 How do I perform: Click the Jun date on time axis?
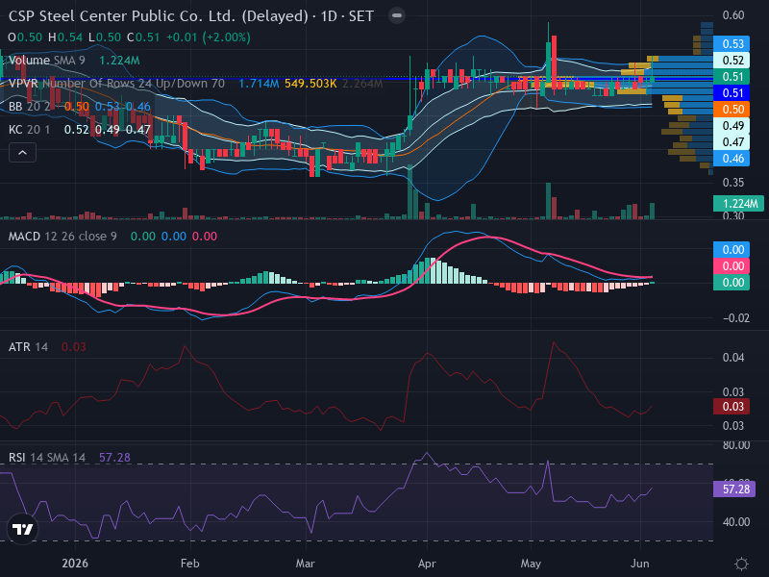pos(640,564)
